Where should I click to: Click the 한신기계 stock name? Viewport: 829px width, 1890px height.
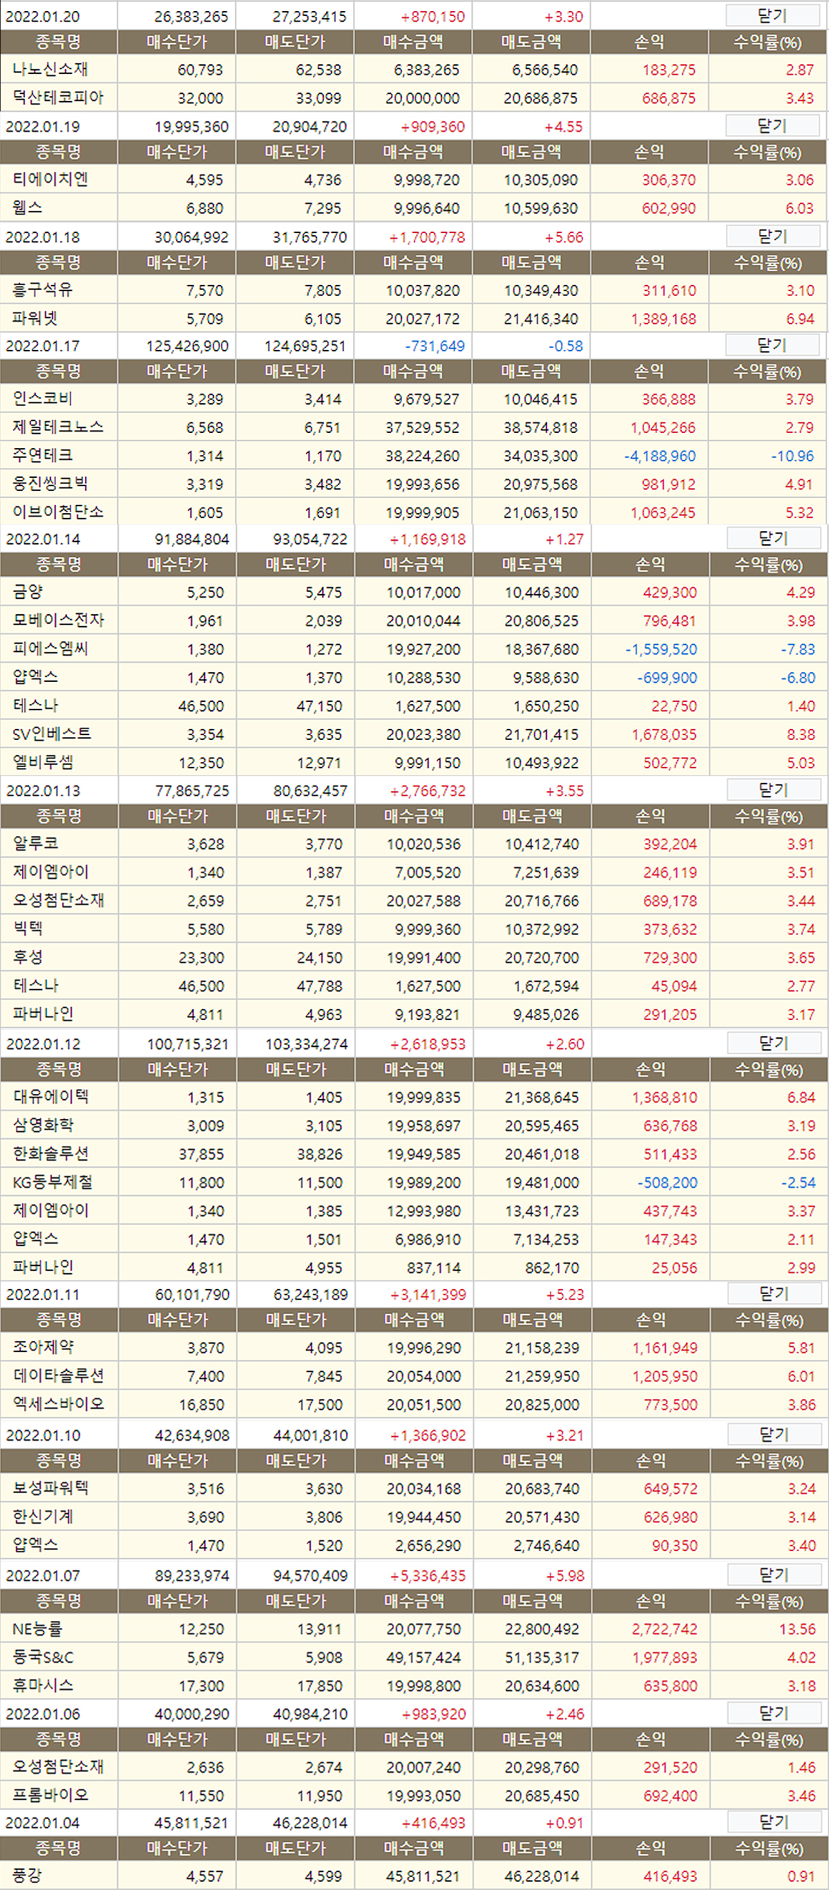pos(44,1516)
